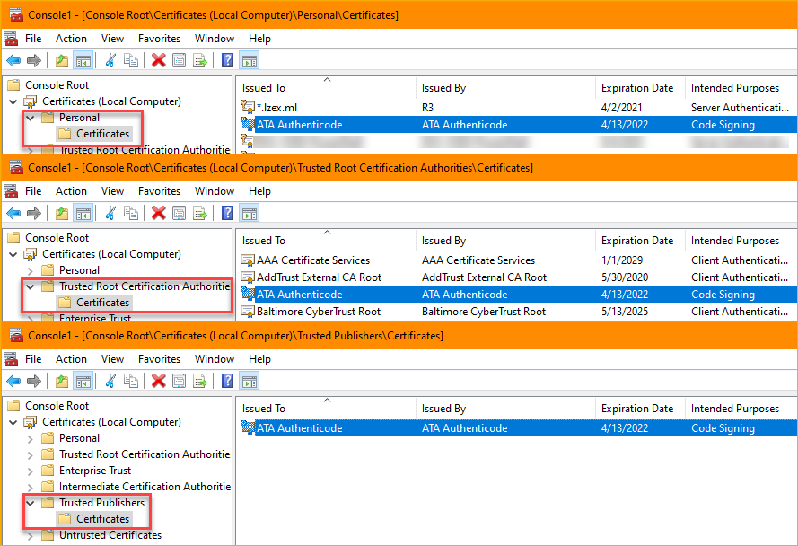
Task: Toggle console tree icon in Trusted Root console toolbar
Action: click(x=82, y=213)
